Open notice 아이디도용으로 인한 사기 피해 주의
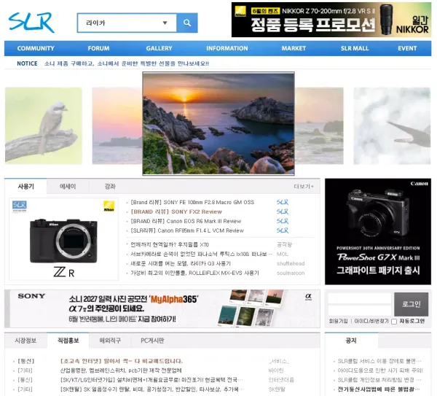437x396 pixels. (x=380, y=370)
